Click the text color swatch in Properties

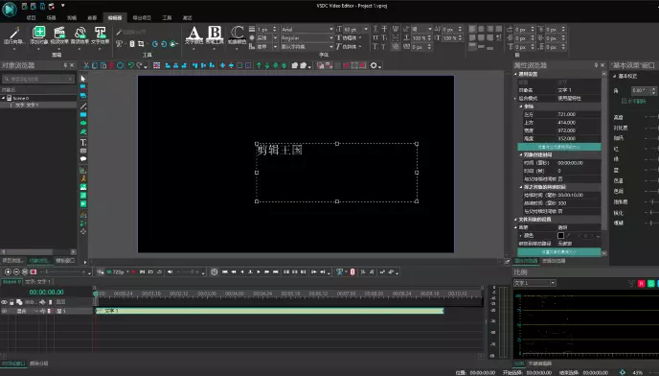pyautogui.click(x=560, y=235)
